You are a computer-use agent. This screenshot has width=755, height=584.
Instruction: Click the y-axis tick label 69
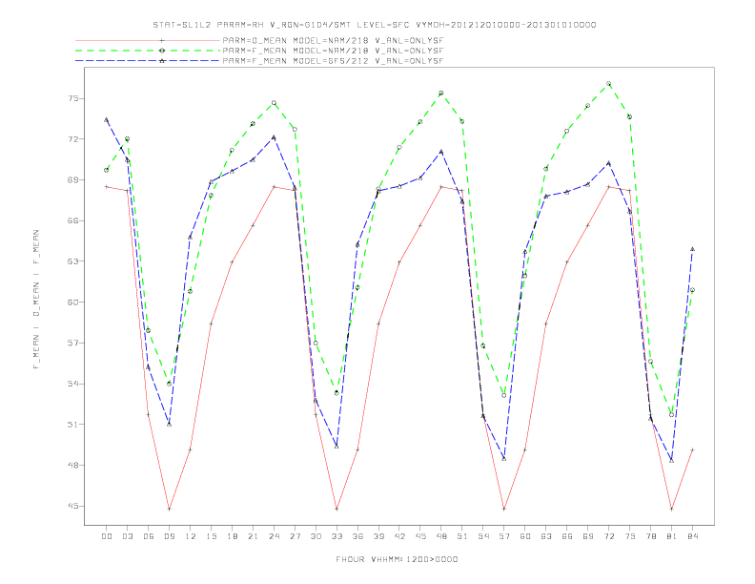[73, 179]
